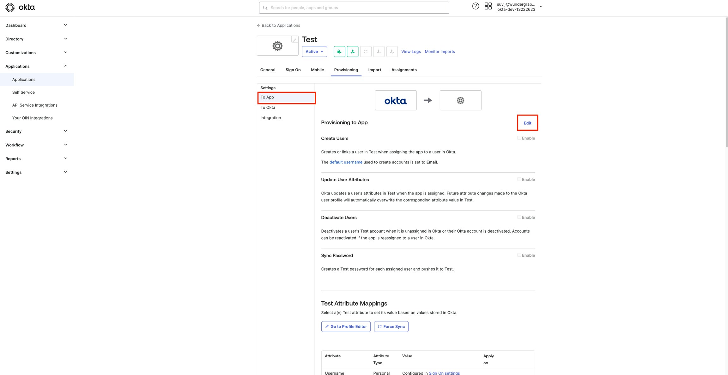
Task: Open the default username link
Action: [346, 162]
